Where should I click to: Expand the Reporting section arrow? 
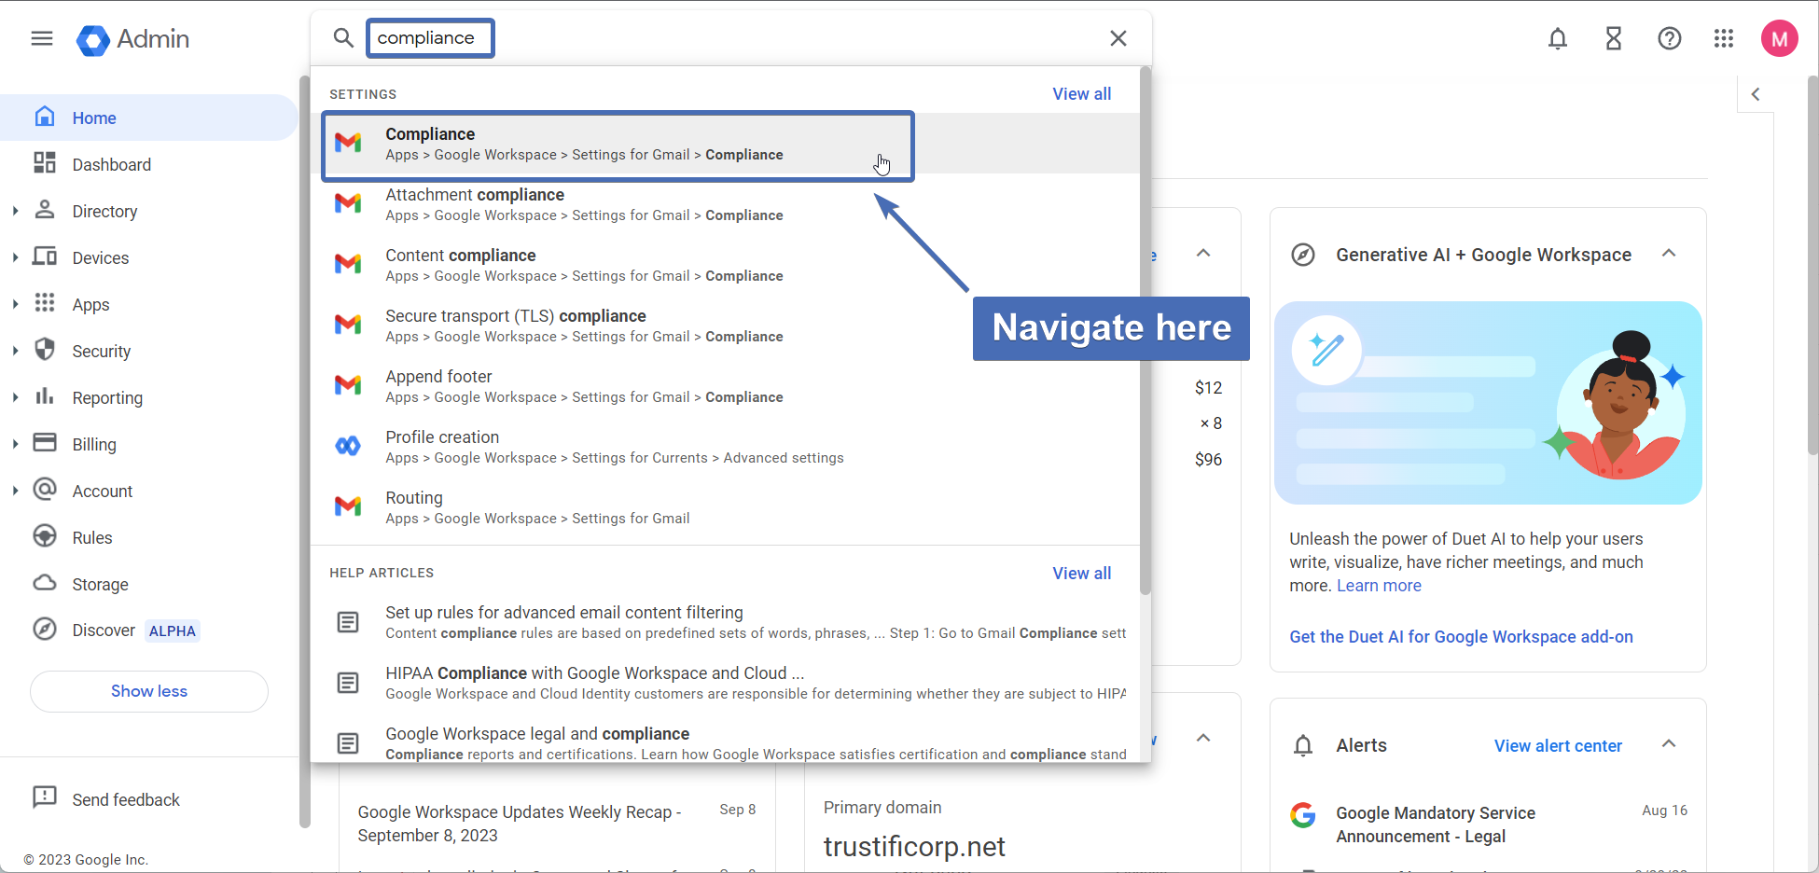click(x=15, y=397)
